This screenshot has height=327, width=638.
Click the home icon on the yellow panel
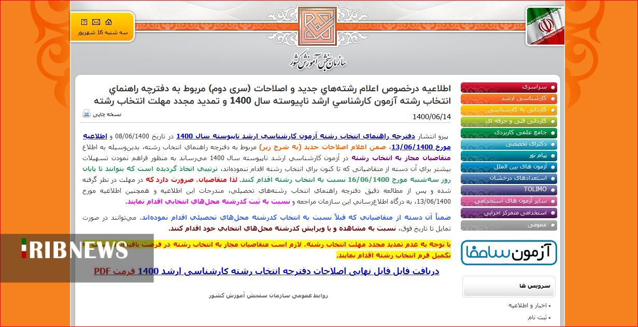click(108, 22)
